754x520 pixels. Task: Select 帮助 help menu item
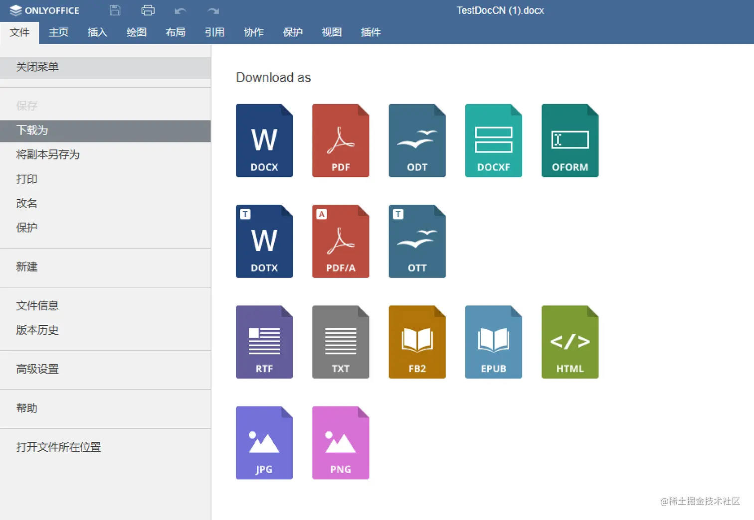pos(105,408)
